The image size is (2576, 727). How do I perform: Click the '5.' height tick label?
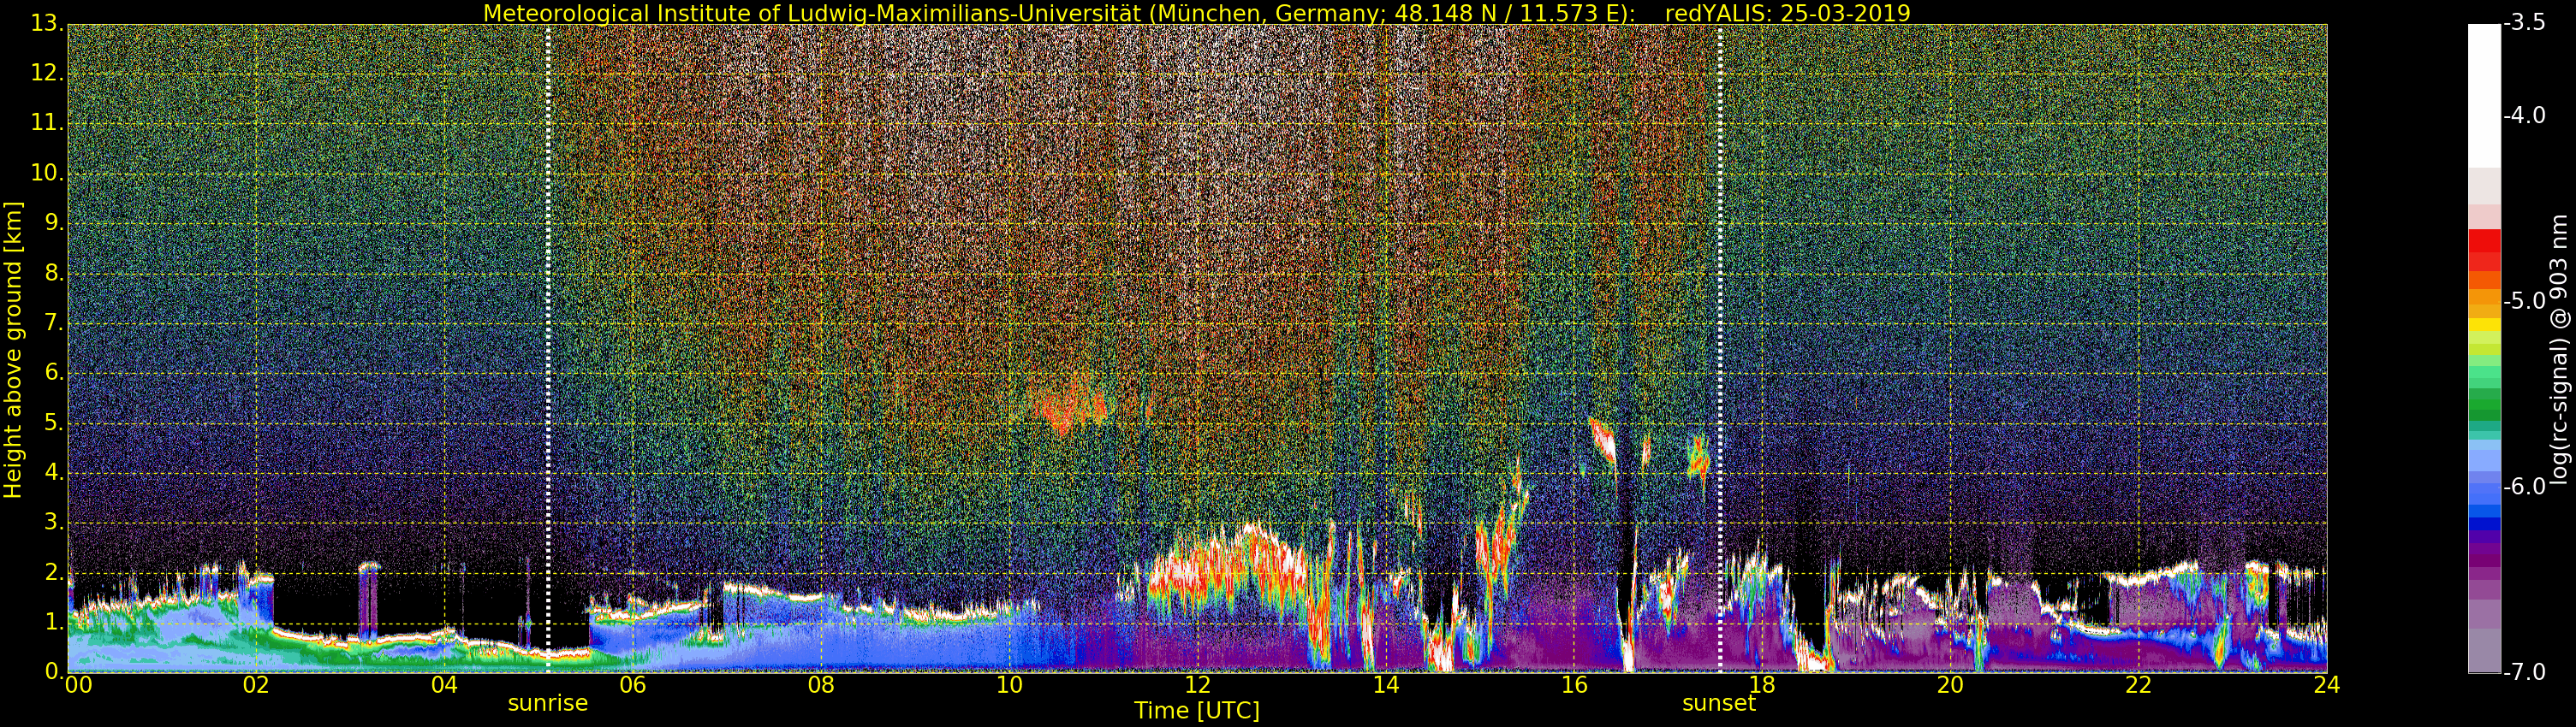point(54,423)
